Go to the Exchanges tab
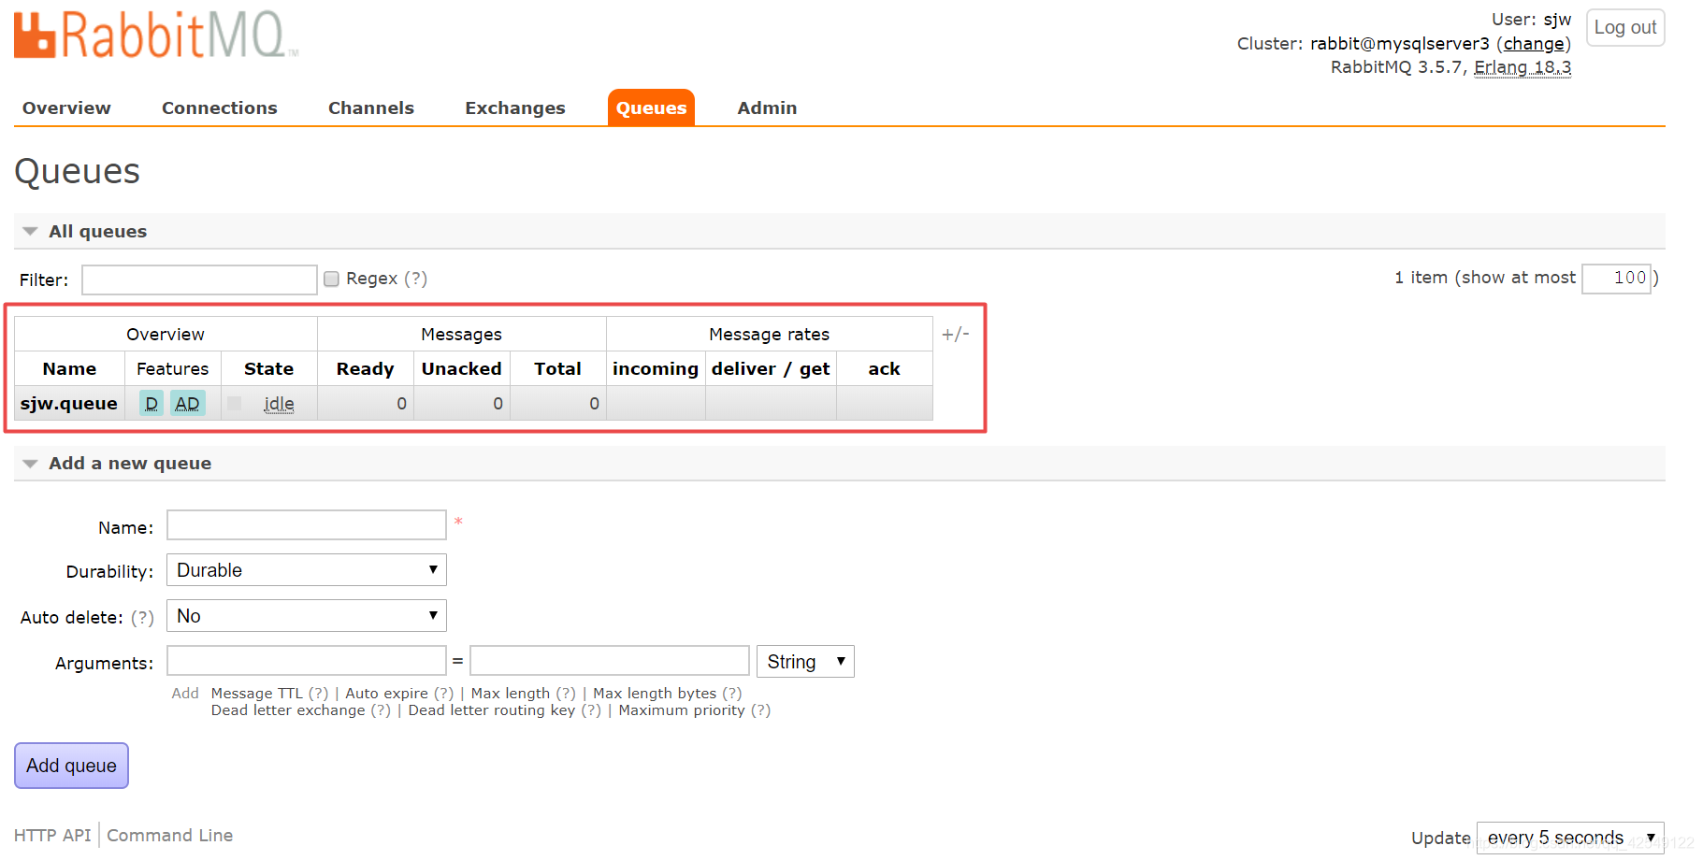The width and height of the screenshot is (1703, 860). 515,108
